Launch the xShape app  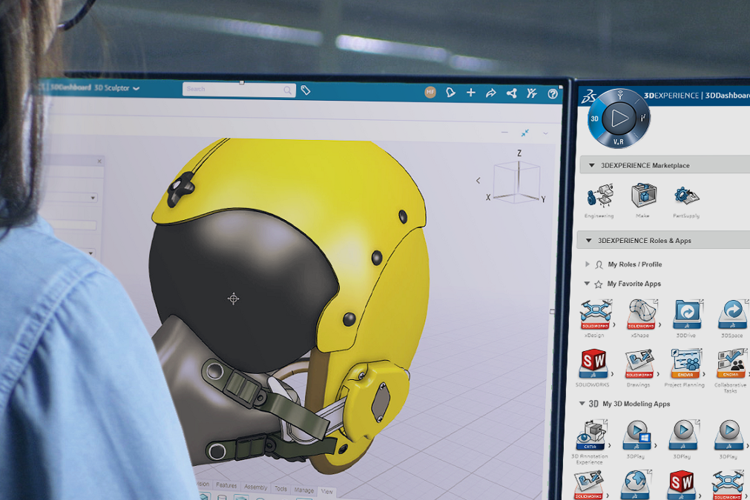click(642, 314)
